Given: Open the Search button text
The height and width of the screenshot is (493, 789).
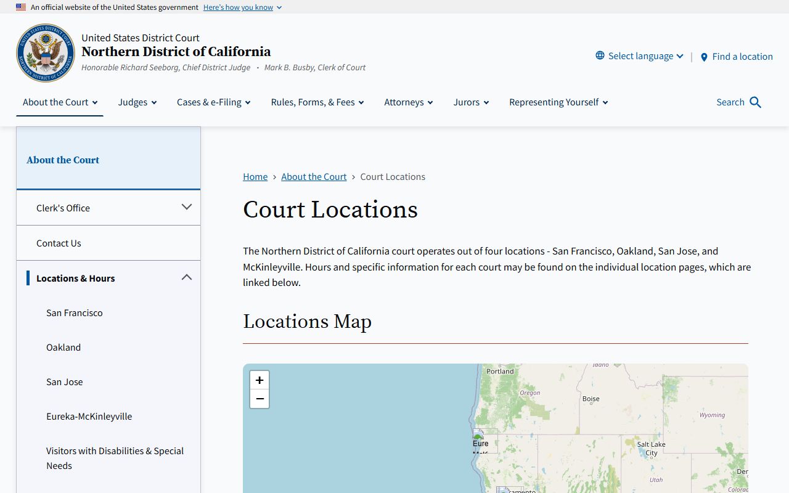Looking at the screenshot, I should (730, 102).
